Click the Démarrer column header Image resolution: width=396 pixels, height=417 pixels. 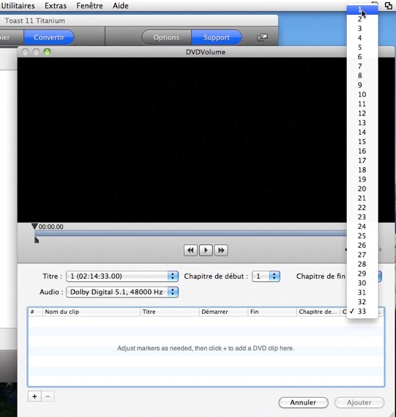tap(223, 312)
